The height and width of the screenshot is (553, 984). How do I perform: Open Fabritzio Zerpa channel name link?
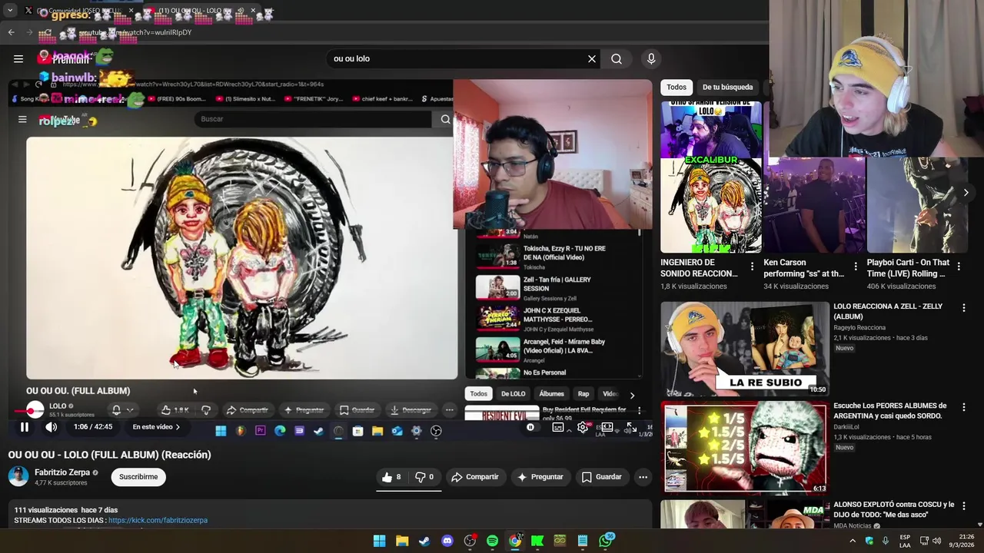pos(62,472)
